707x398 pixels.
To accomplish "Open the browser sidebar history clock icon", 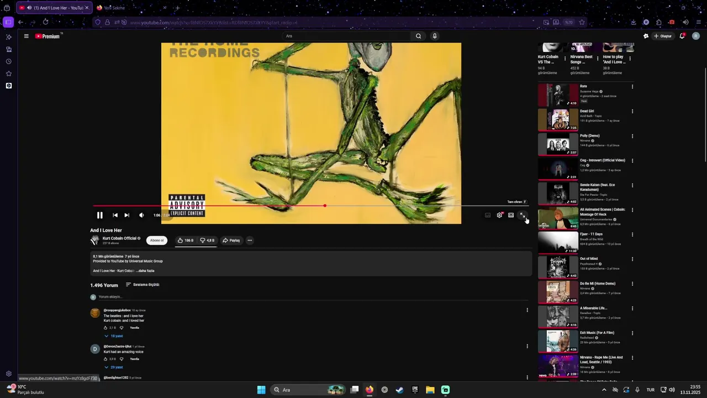I will pos(8,61).
